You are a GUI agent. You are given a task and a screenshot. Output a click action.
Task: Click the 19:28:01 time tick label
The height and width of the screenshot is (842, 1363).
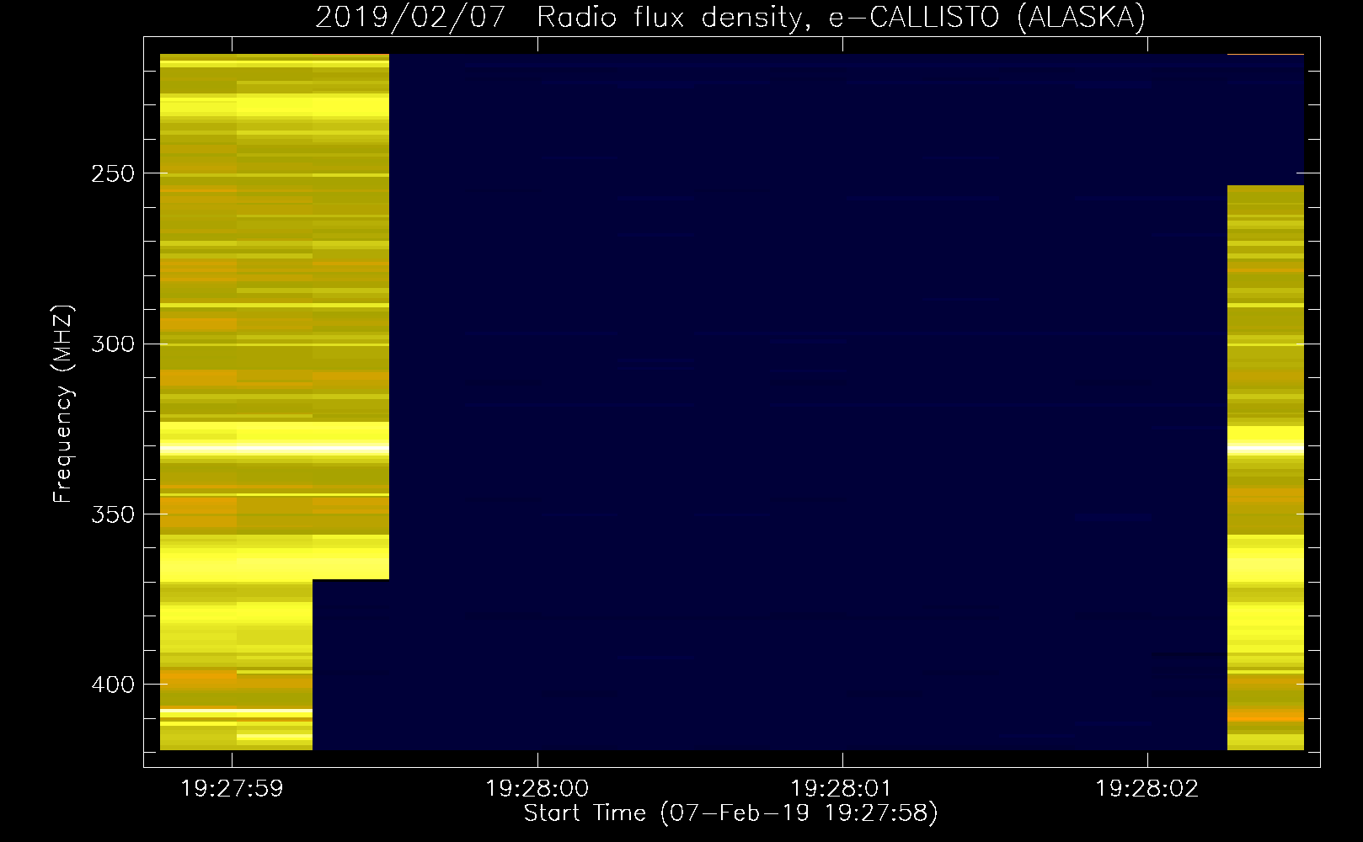coord(842,788)
